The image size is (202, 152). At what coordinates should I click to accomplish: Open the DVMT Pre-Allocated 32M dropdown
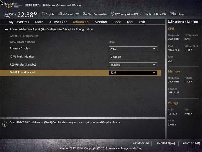point(133,73)
